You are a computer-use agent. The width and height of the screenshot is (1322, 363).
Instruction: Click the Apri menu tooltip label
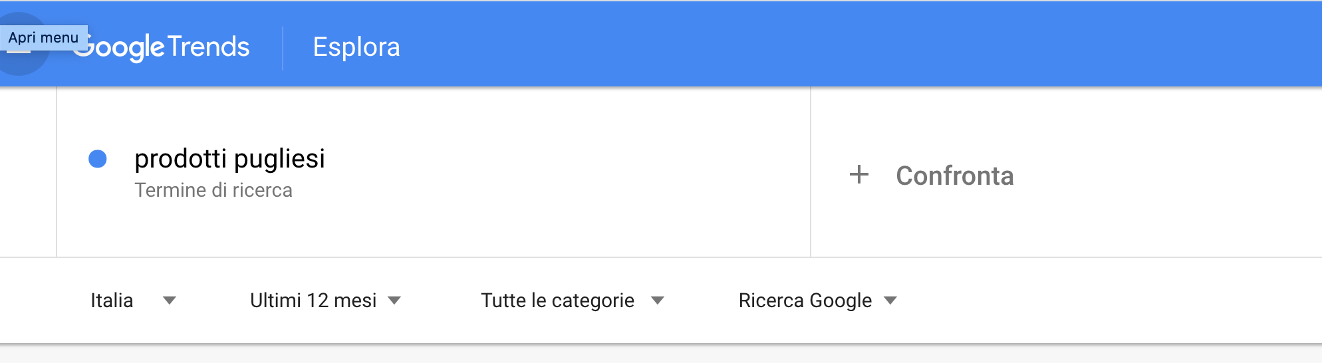43,38
